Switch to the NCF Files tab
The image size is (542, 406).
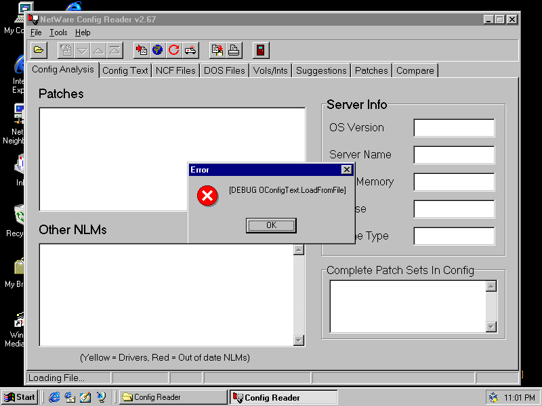click(x=175, y=71)
